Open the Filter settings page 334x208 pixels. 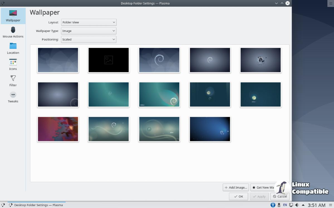pyautogui.click(x=13, y=81)
